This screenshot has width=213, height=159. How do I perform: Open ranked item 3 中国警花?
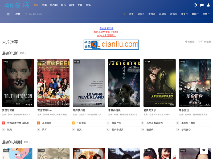(81, 123)
